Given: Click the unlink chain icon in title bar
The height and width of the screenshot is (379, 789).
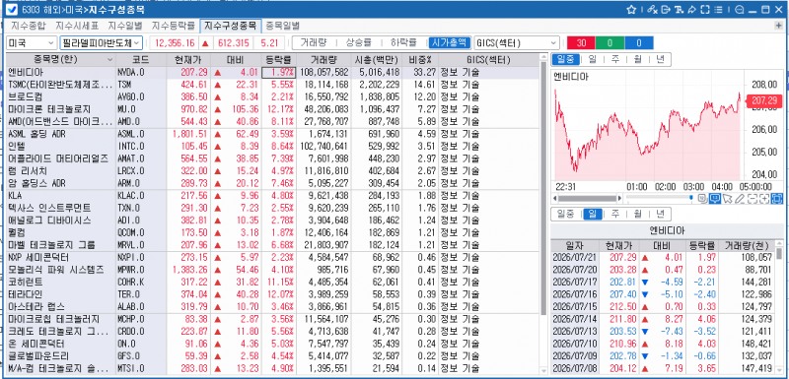Looking at the screenshot, I should [x=653, y=10].
